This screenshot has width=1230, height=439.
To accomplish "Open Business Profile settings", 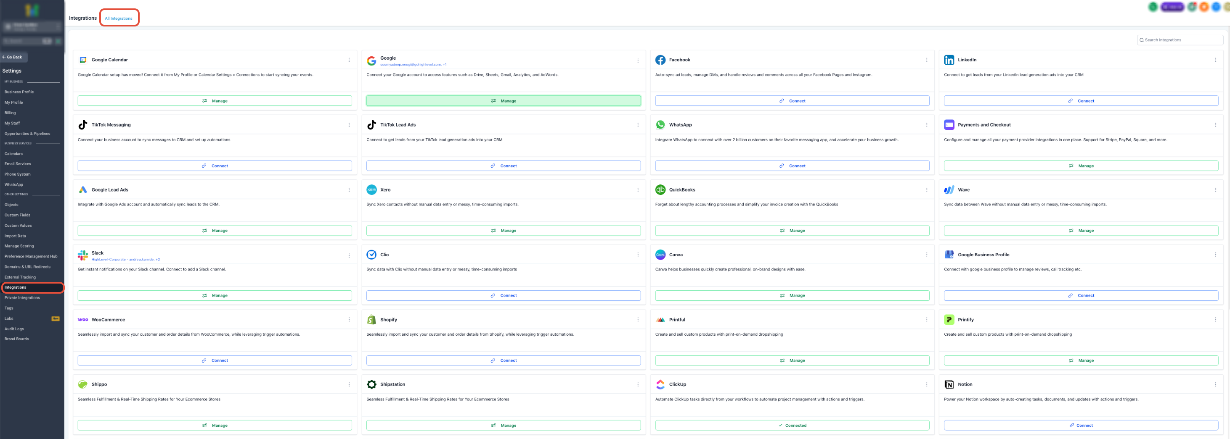I will [19, 92].
